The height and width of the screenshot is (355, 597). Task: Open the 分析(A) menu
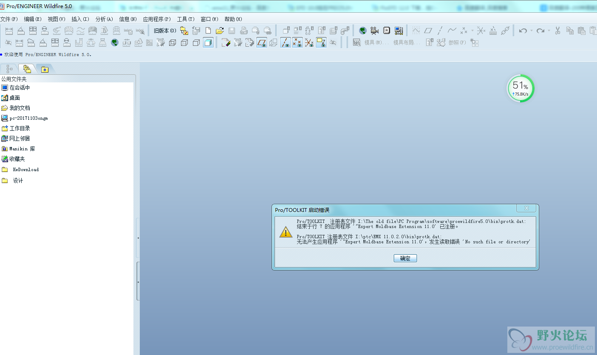104,19
